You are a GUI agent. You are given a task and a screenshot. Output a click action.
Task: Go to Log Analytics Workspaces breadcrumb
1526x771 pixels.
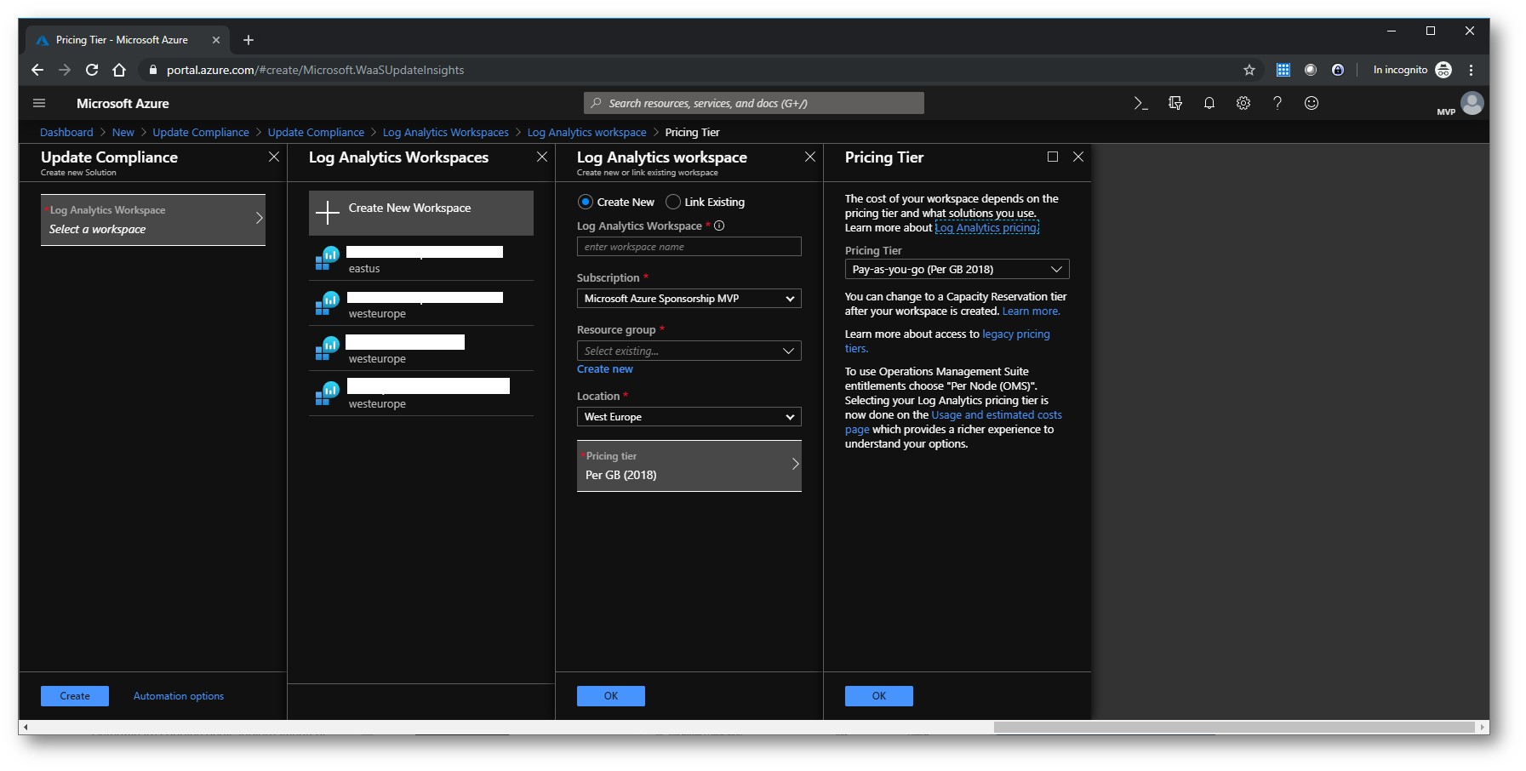point(446,133)
